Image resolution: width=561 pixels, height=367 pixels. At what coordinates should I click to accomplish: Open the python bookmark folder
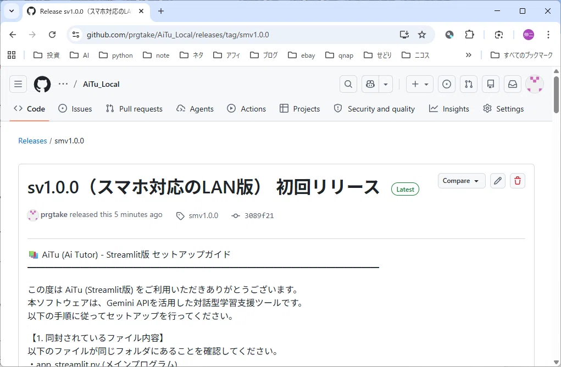pyautogui.click(x=116, y=55)
